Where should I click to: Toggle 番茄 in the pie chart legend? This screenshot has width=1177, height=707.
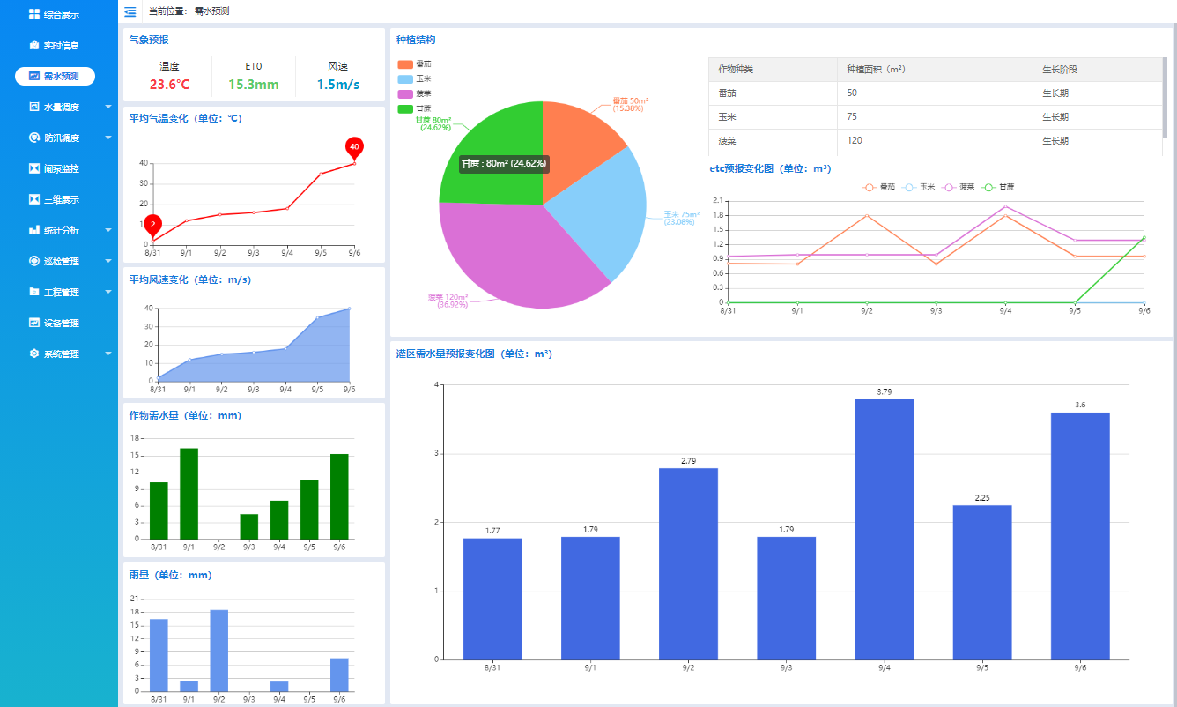click(x=414, y=64)
